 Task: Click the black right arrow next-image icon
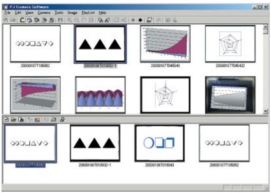pos(140,20)
